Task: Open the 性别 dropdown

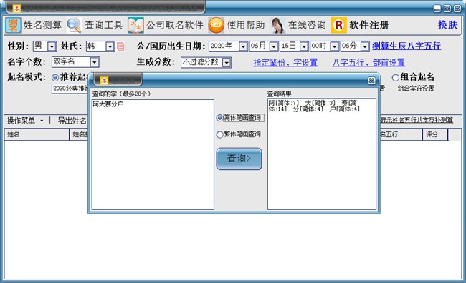Action: [x=52, y=46]
